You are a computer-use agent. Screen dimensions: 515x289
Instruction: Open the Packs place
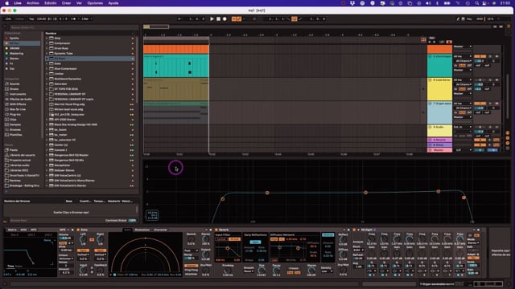tap(14, 150)
